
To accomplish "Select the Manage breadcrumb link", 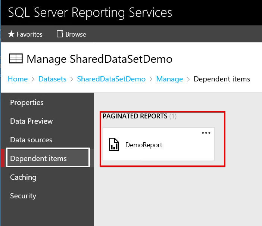I will coord(169,79).
